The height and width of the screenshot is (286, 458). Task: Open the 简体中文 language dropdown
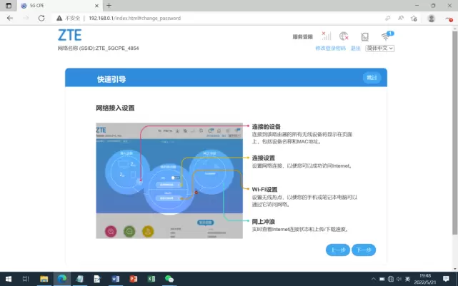[x=380, y=48]
